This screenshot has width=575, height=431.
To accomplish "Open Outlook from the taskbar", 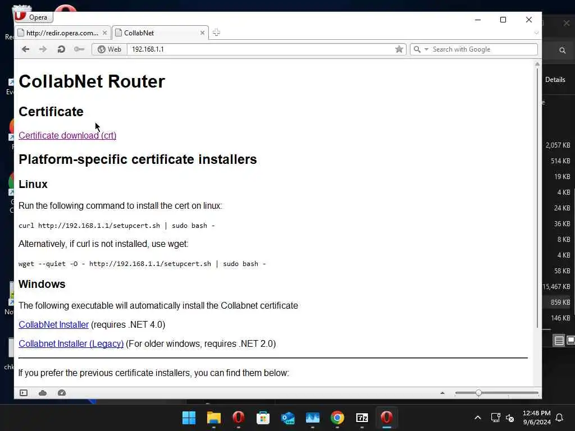I will tap(288, 418).
